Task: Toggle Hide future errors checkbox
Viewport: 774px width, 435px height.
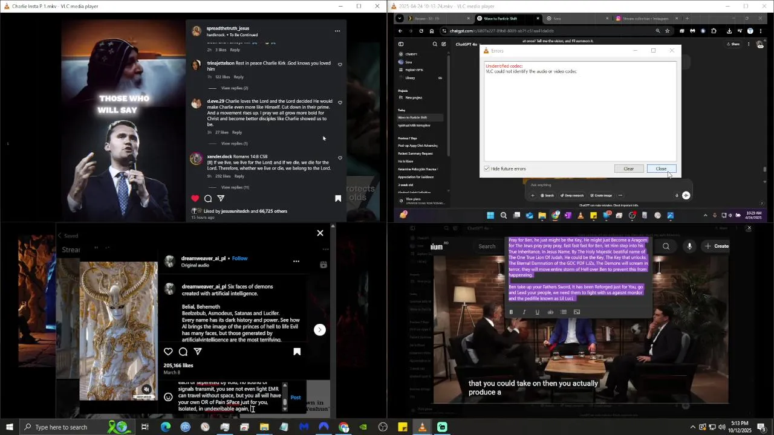Action: coord(487,169)
